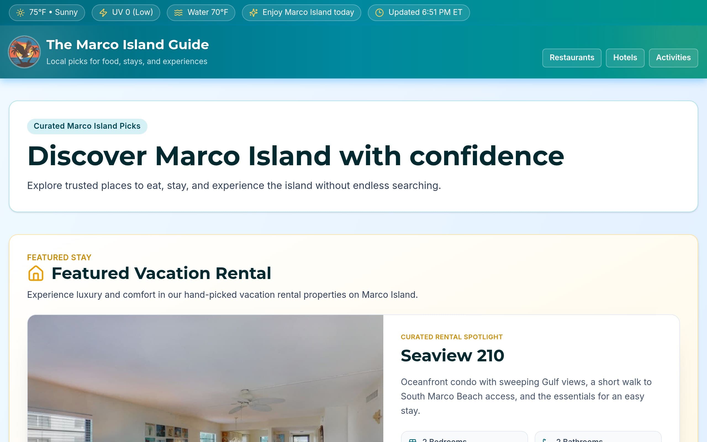
Task: Click the sparkles icon in the Enjoy Marco Island pill
Action: [254, 12]
